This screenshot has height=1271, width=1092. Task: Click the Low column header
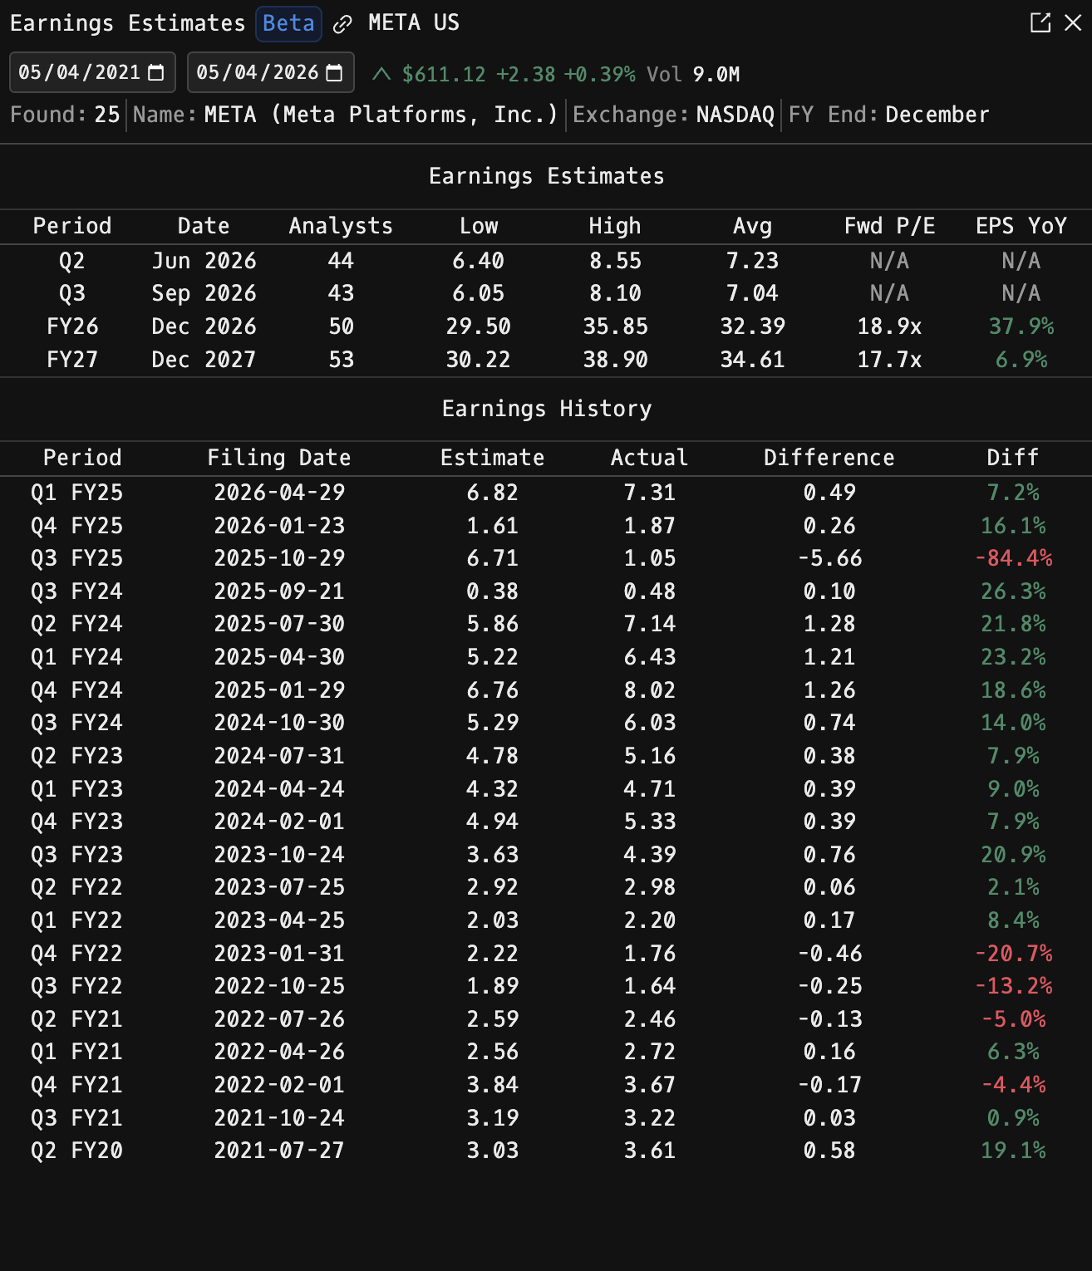[479, 226]
